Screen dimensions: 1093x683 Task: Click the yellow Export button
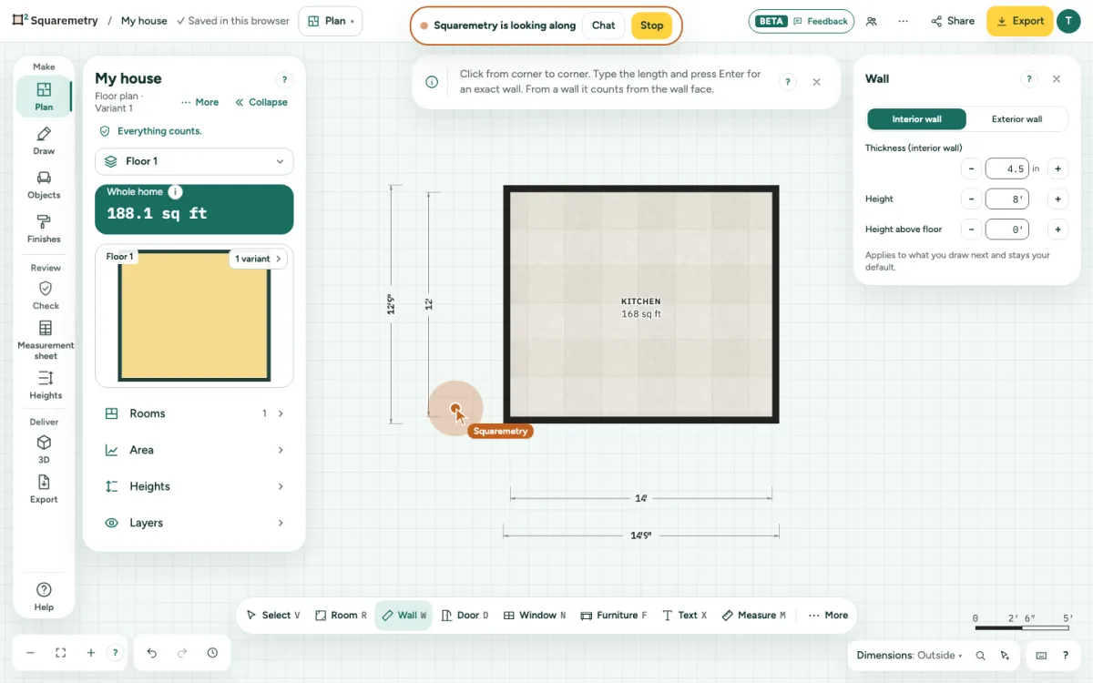[x=1019, y=21]
